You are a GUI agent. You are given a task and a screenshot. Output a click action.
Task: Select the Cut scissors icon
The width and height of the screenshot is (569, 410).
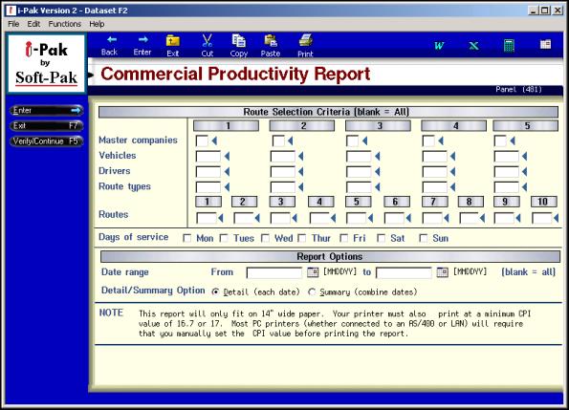click(207, 40)
